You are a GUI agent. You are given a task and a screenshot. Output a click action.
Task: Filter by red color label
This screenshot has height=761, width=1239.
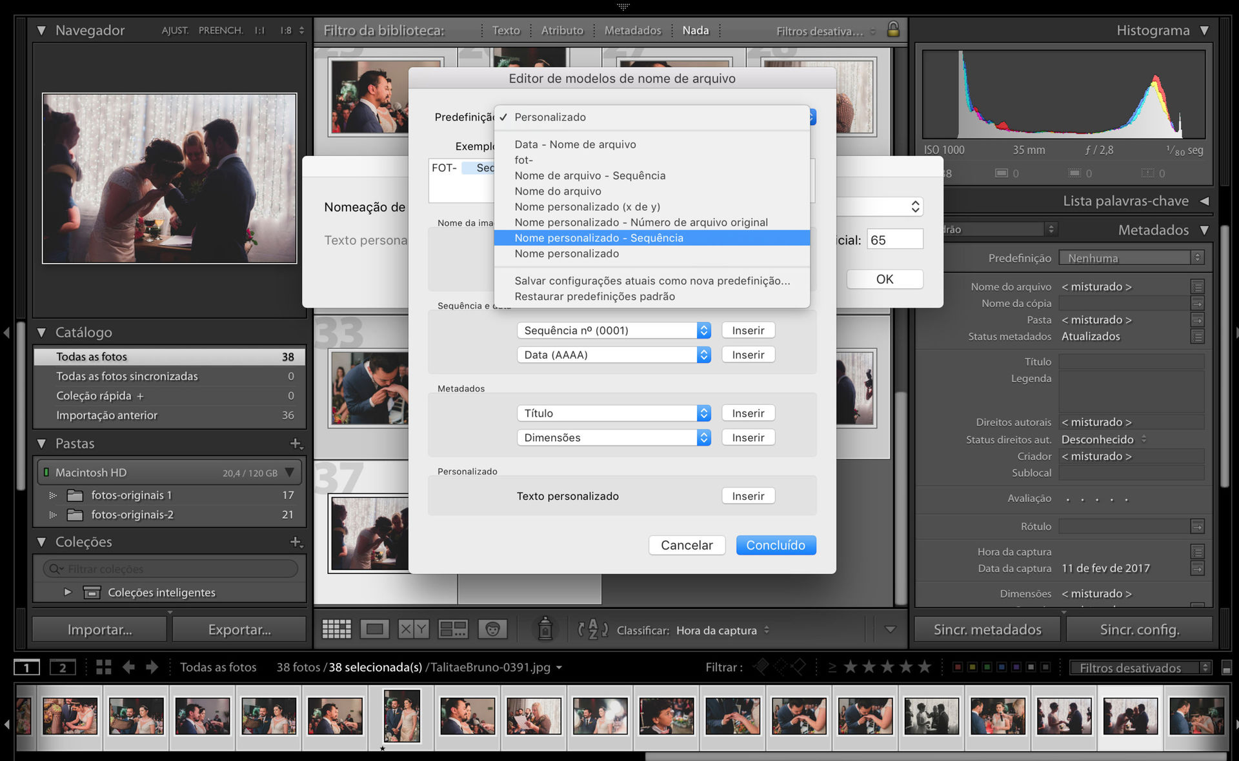click(958, 667)
